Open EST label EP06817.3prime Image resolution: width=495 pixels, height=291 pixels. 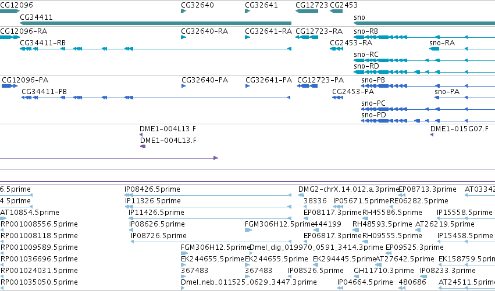(332, 236)
